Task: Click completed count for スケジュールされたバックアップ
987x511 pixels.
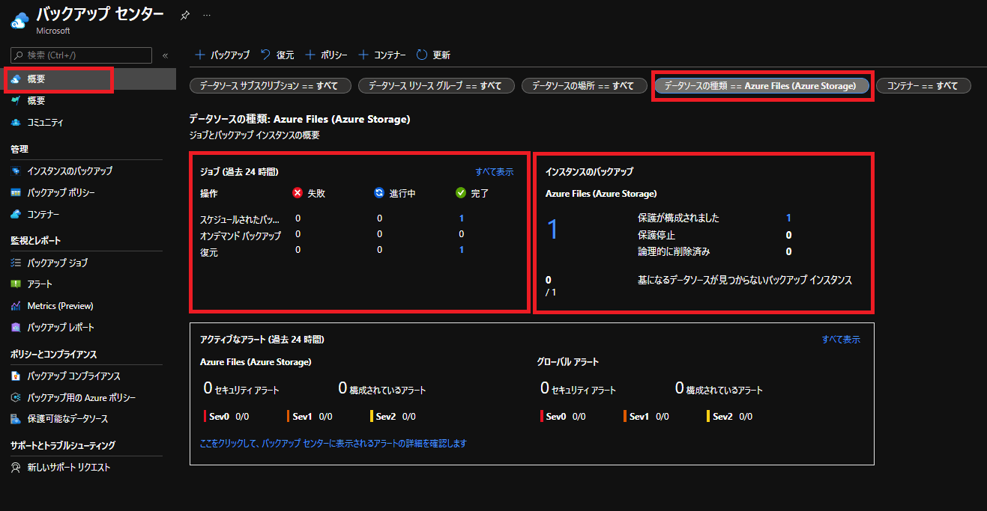Action: pos(462,218)
